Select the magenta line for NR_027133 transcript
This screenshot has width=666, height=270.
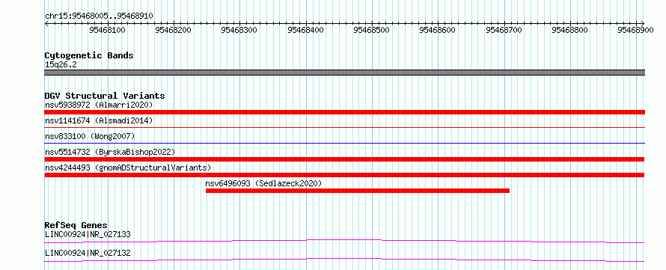tap(344, 241)
